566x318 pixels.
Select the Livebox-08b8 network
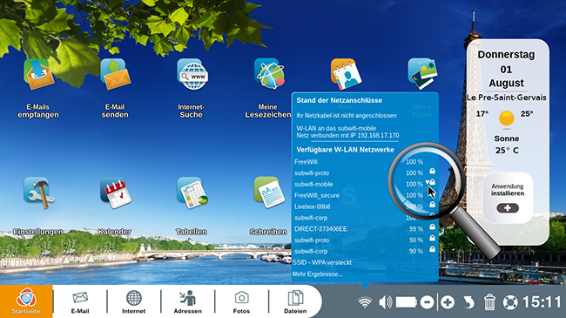[365, 206]
